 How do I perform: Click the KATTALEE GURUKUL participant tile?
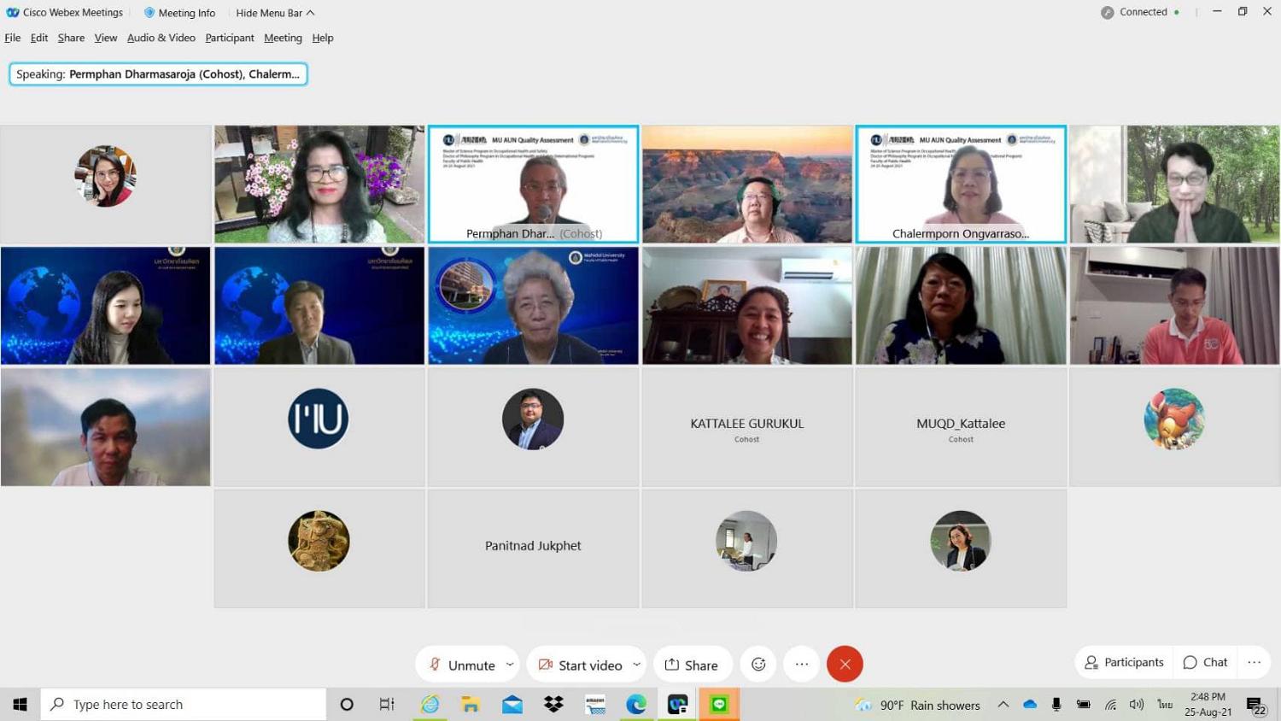[747, 427]
